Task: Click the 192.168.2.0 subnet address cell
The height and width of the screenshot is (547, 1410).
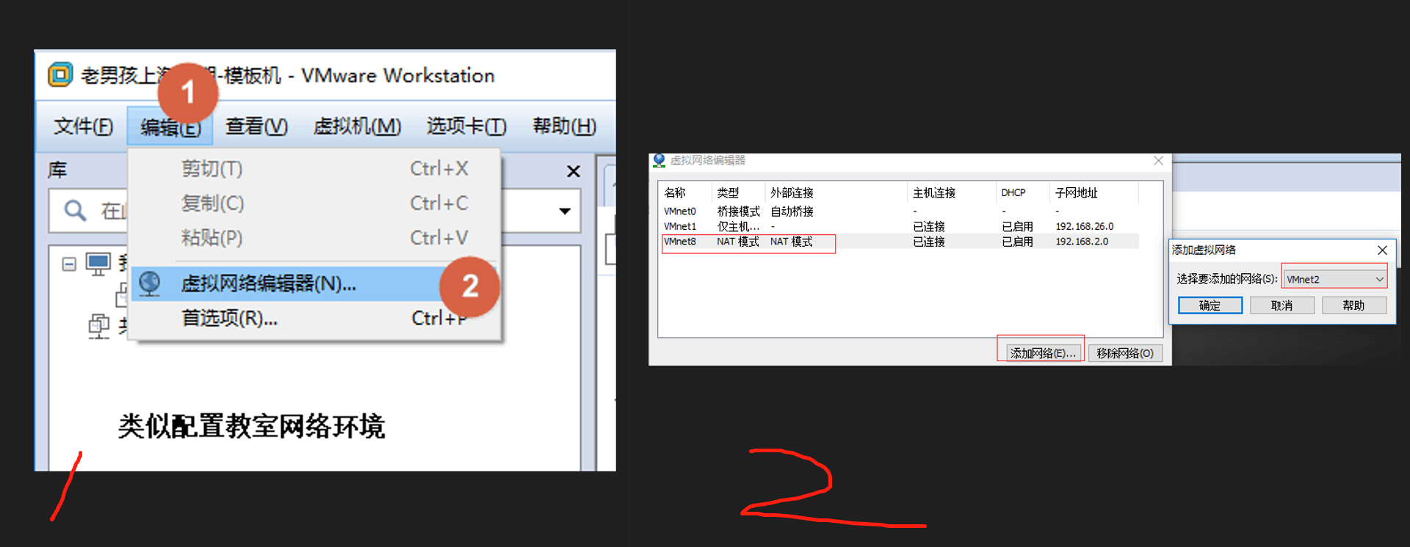Action: (1082, 242)
